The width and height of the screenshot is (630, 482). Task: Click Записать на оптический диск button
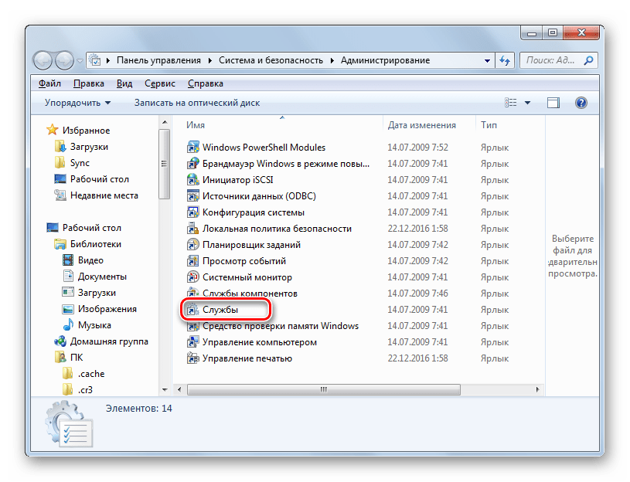(197, 103)
